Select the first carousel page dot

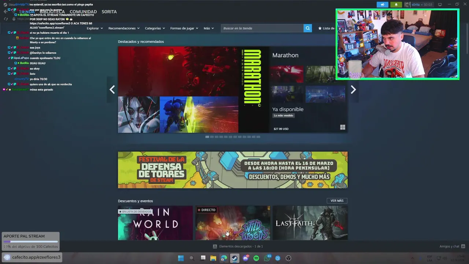coord(207,137)
